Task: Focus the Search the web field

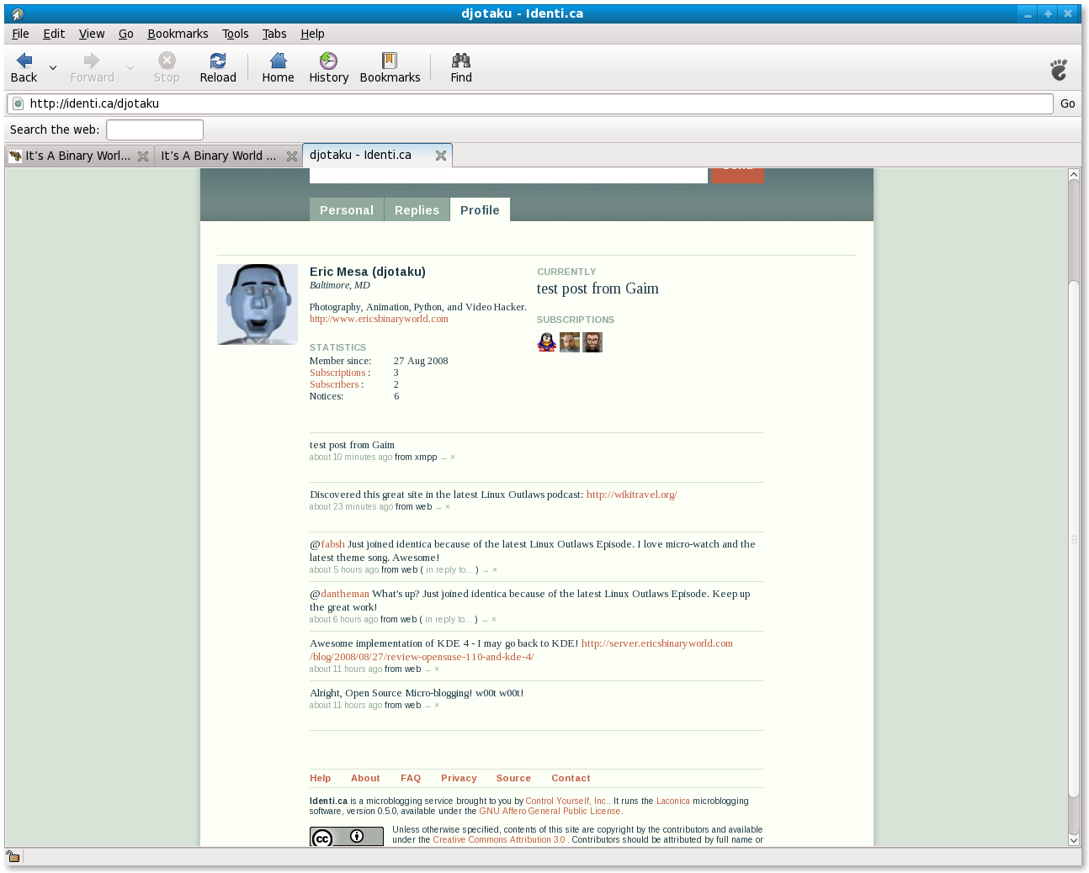Action: point(155,130)
